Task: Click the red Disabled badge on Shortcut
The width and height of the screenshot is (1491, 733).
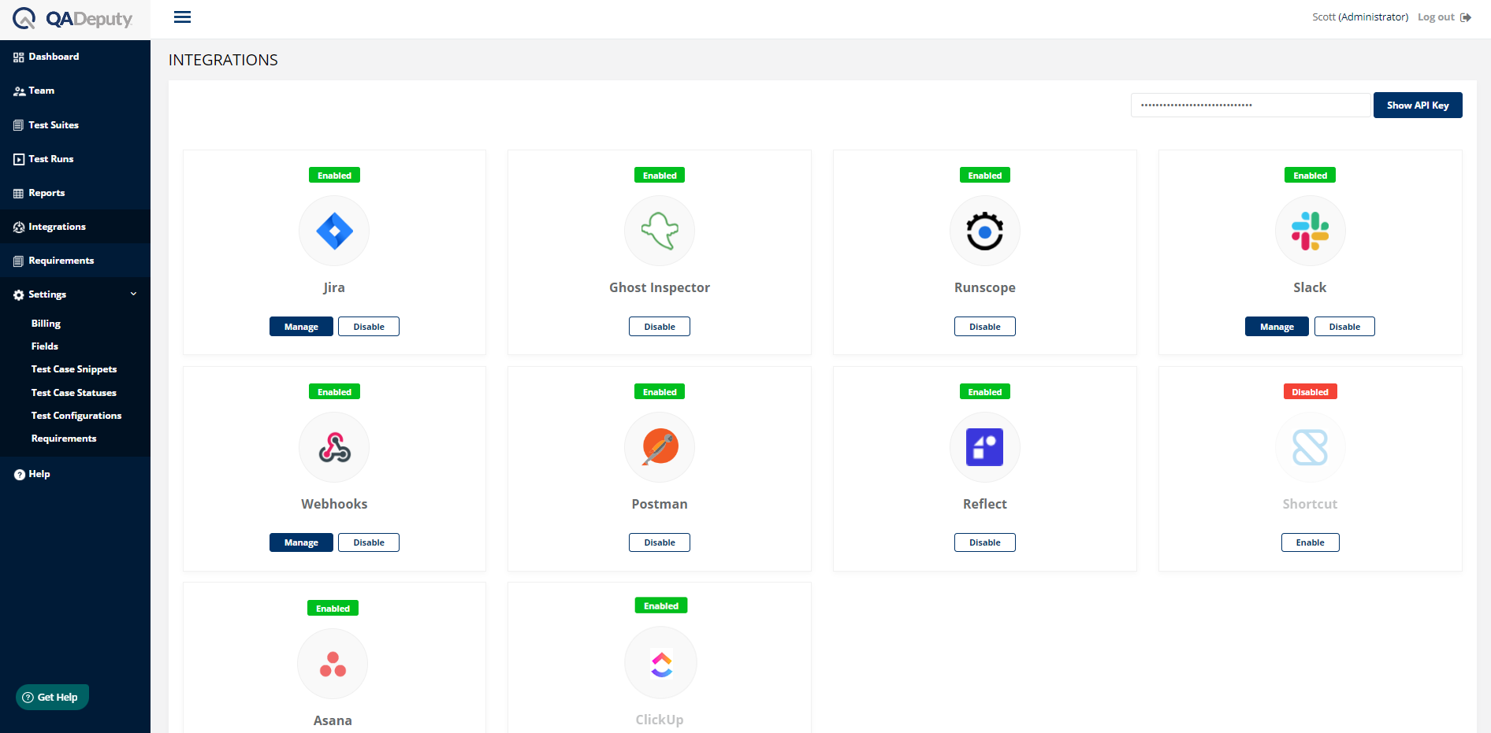Action: [1310, 391]
